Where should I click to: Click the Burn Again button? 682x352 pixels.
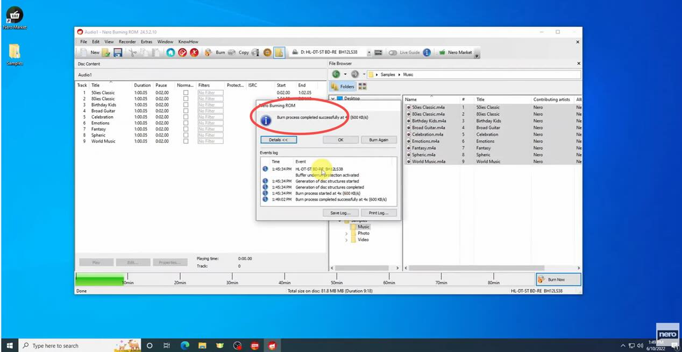[379, 139]
